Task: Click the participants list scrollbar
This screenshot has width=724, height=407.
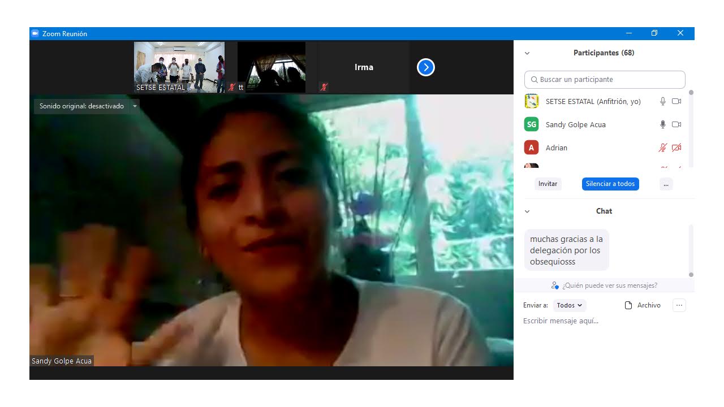Action: 691,129
